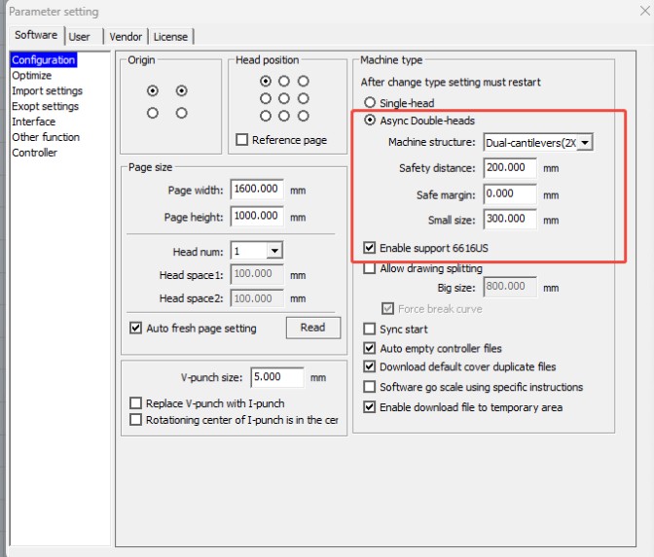Click the Page height input field

tap(257, 216)
